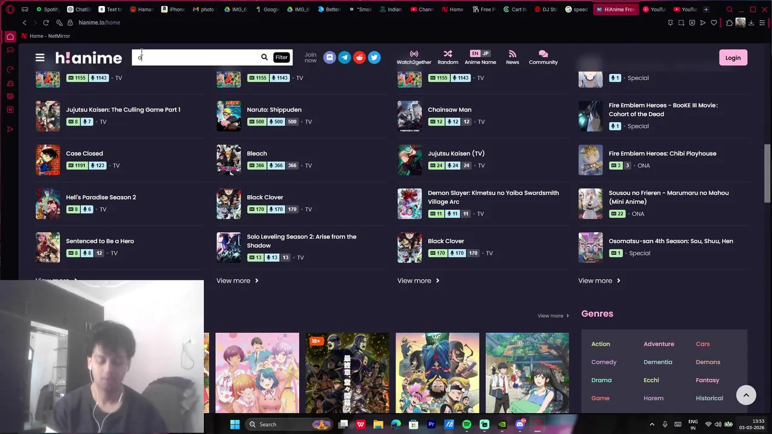Open Naruto: Shippuden
This screenshot has width=772, height=434.
click(274, 110)
